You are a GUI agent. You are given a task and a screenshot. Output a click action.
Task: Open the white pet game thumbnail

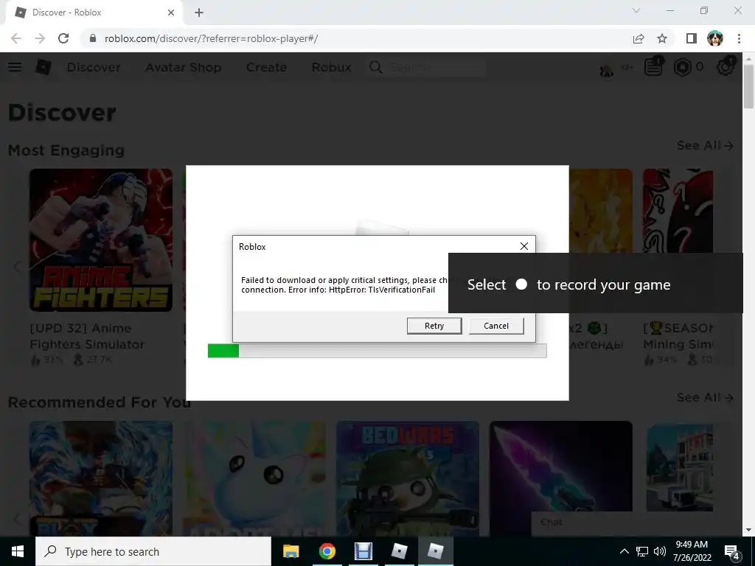tap(254, 479)
